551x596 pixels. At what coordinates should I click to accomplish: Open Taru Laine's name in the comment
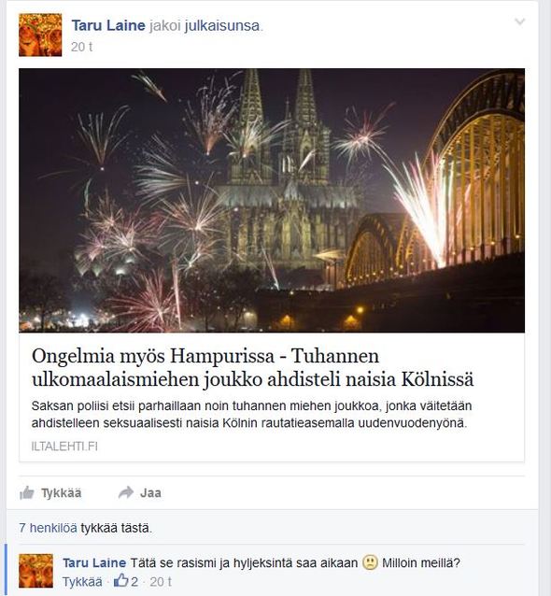(94, 562)
